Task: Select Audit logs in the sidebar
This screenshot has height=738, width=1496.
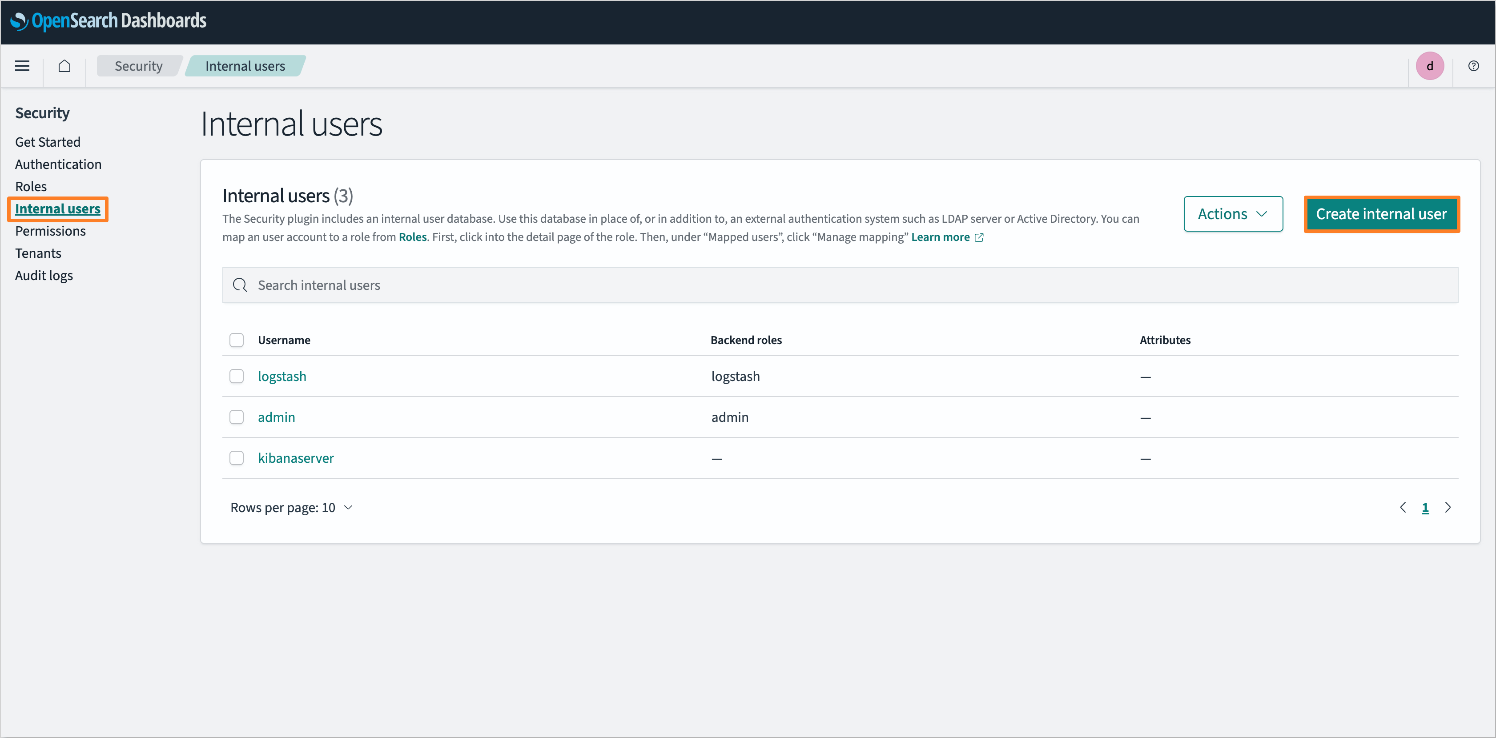Action: [x=44, y=275]
